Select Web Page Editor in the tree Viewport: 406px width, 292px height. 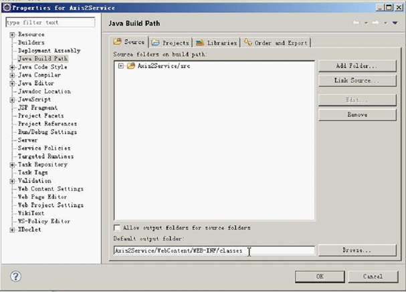coord(42,197)
